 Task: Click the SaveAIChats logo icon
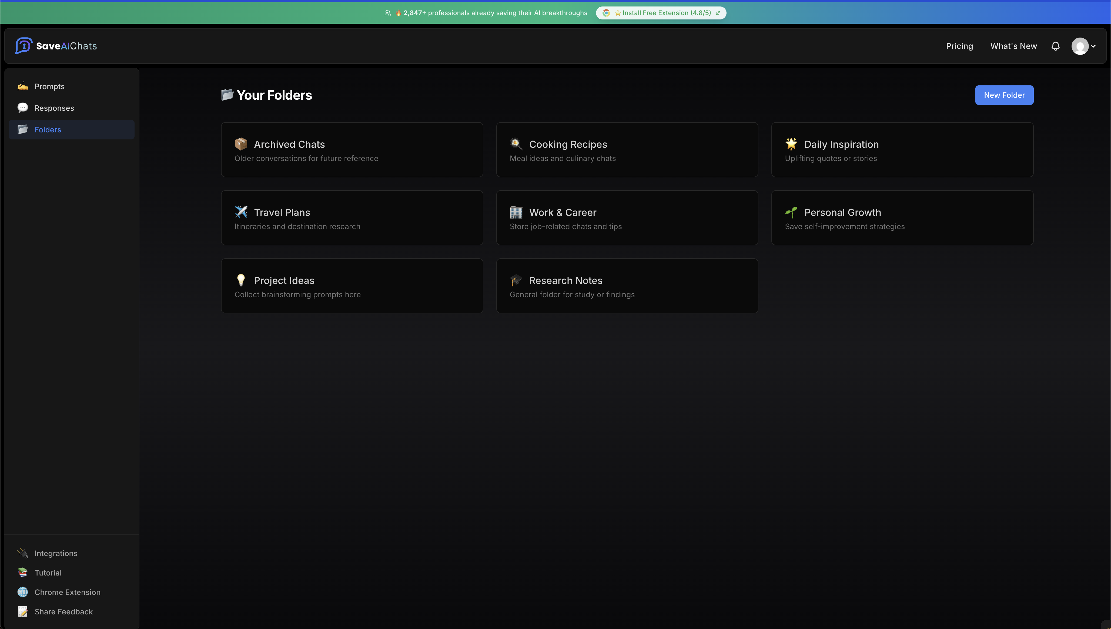tap(24, 46)
